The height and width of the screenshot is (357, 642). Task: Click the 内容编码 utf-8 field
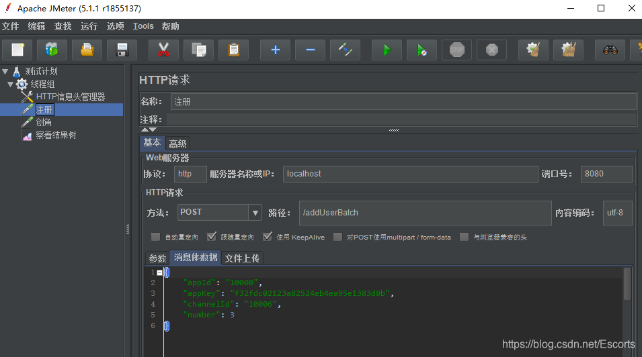pos(617,213)
